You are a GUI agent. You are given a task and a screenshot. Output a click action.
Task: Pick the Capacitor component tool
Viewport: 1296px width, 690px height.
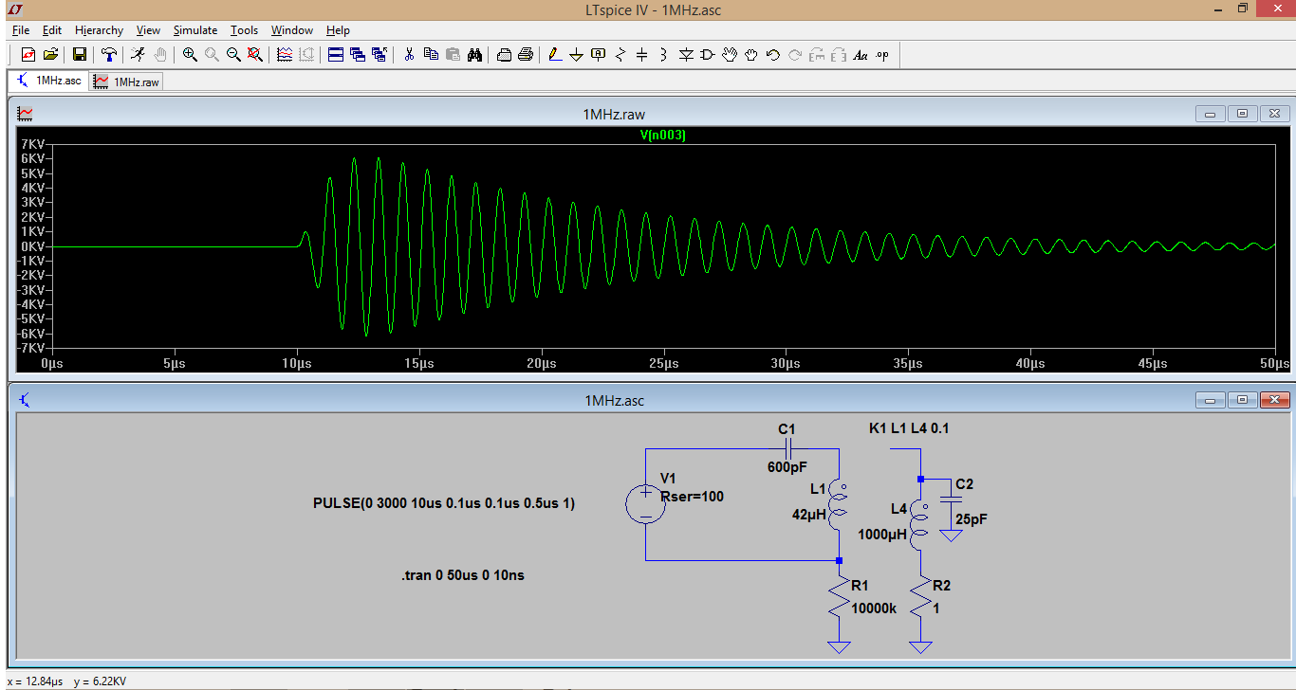pyautogui.click(x=641, y=55)
